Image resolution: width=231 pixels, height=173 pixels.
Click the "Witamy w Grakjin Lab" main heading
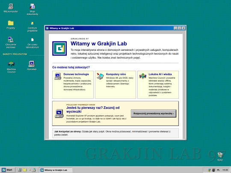[x=99, y=44]
